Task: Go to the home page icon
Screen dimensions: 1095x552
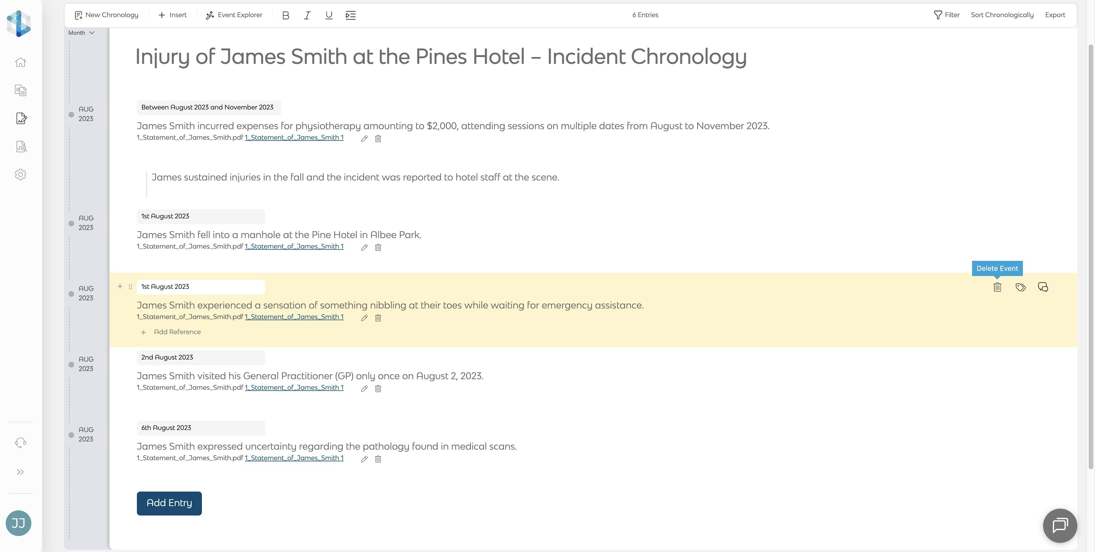Action: pyautogui.click(x=21, y=62)
